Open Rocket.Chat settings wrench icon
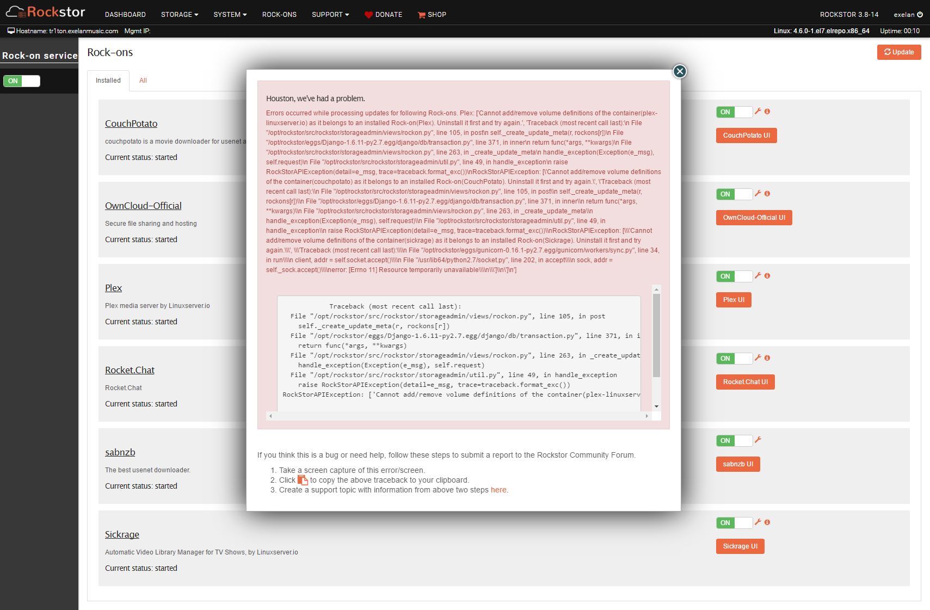930x610 pixels. (x=757, y=358)
